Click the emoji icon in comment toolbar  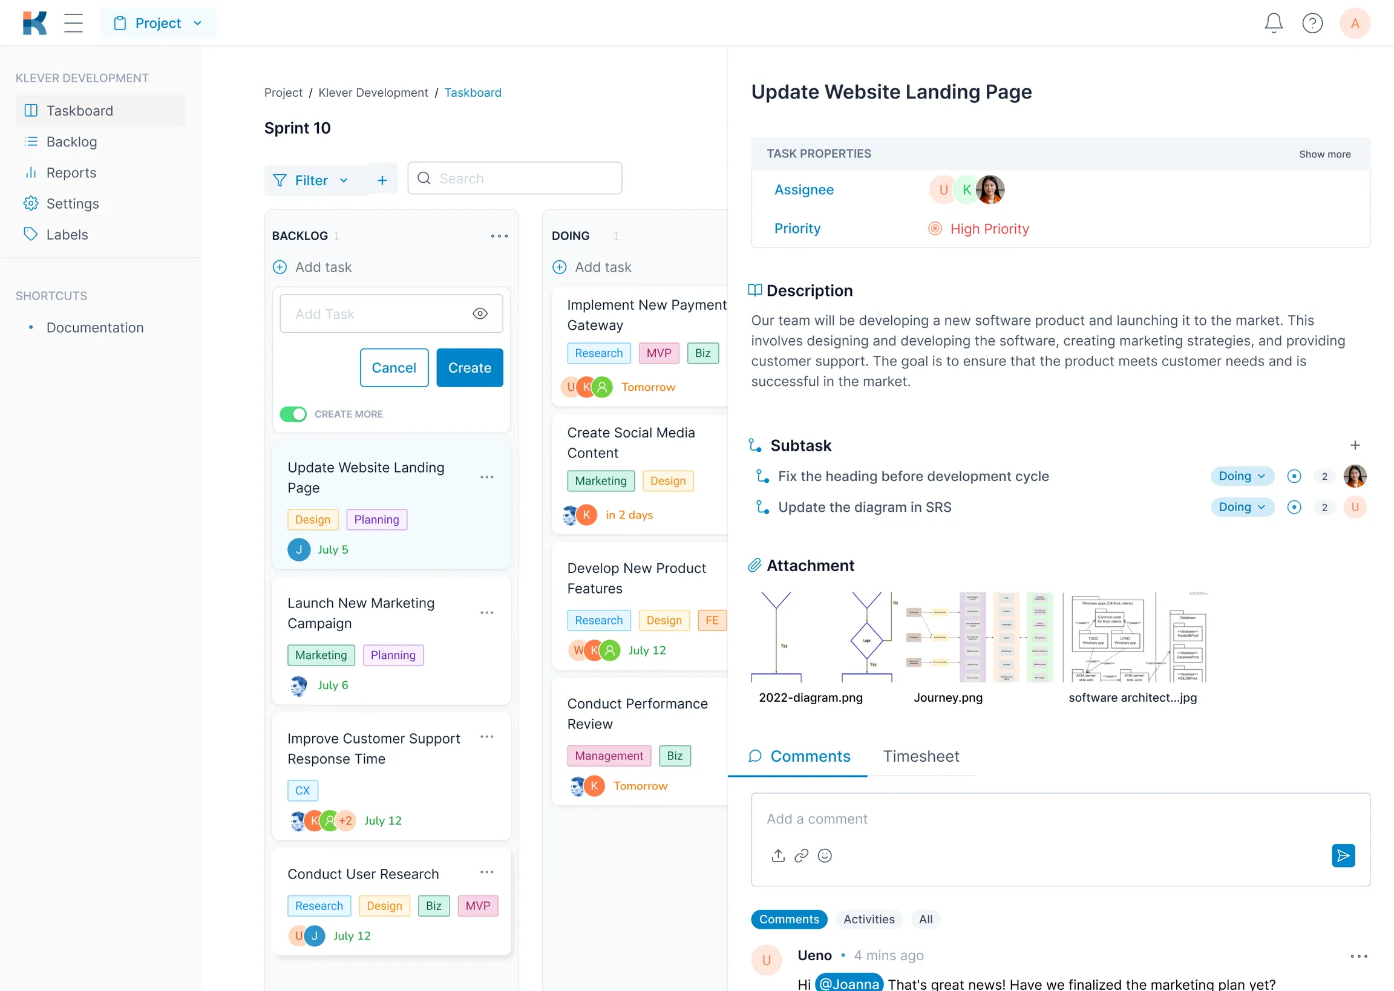[823, 856]
